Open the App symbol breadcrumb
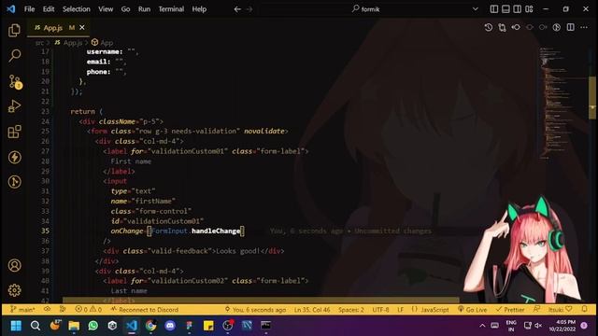Image resolution: width=598 pixels, height=336 pixels. (x=102, y=43)
